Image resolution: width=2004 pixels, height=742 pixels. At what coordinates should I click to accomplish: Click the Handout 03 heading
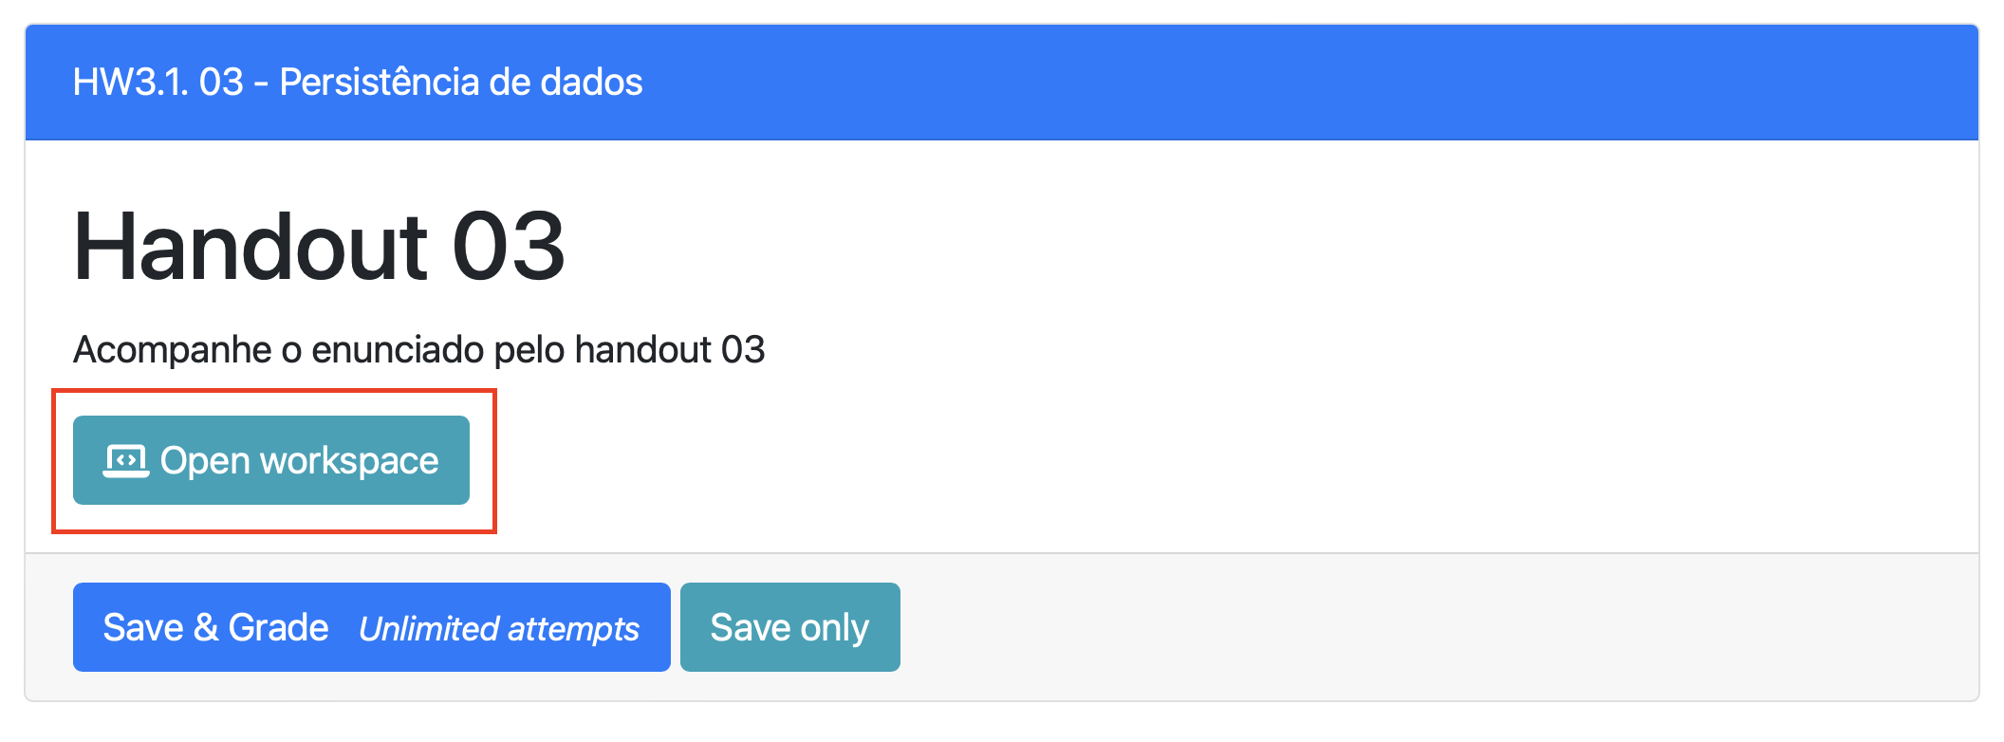(x=319, y=247)
